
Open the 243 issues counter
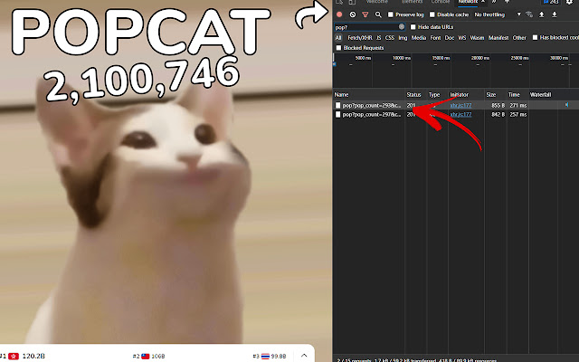coord(551,2)
